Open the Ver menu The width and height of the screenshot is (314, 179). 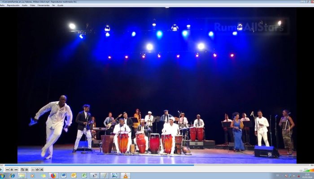[x=53, y=5]
